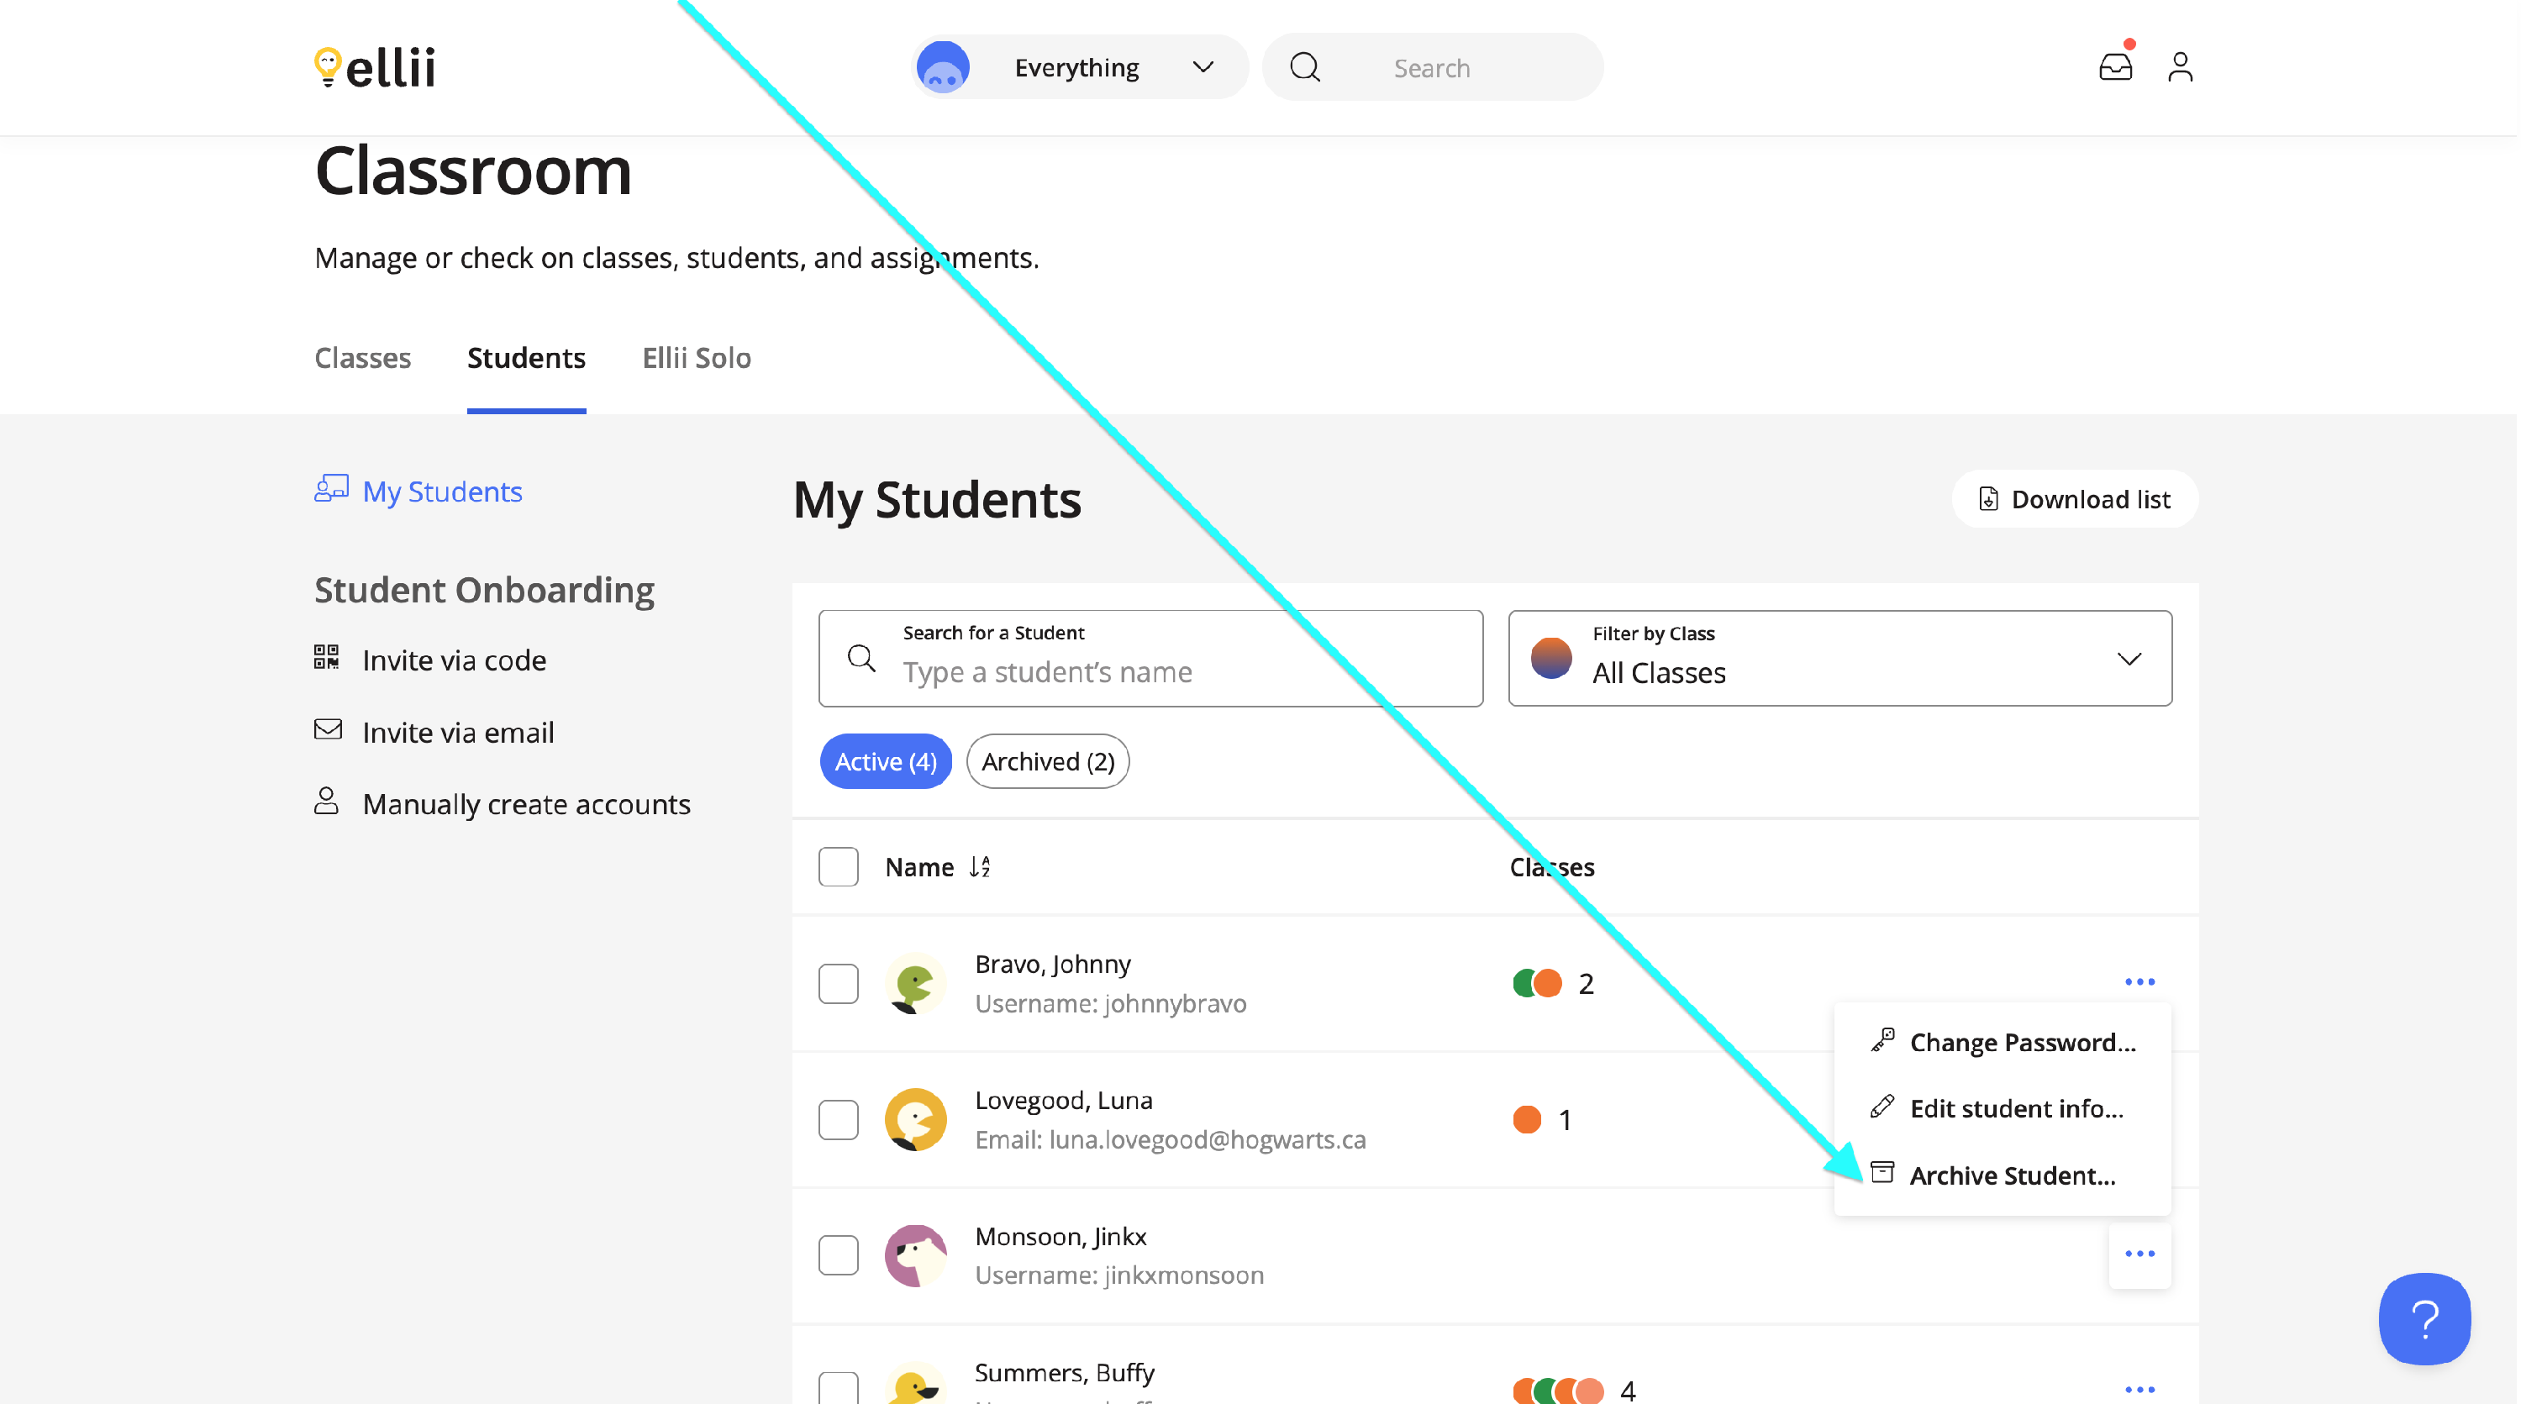Viewport: 2521px width, 1404px height.
Task: Click the Download list button
Action: 2075,499
